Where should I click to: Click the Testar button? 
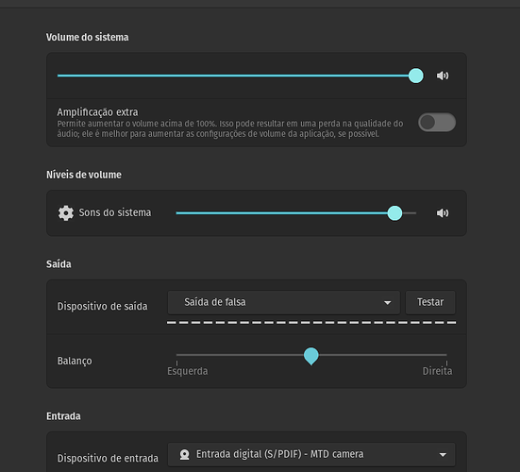[430, 302]
